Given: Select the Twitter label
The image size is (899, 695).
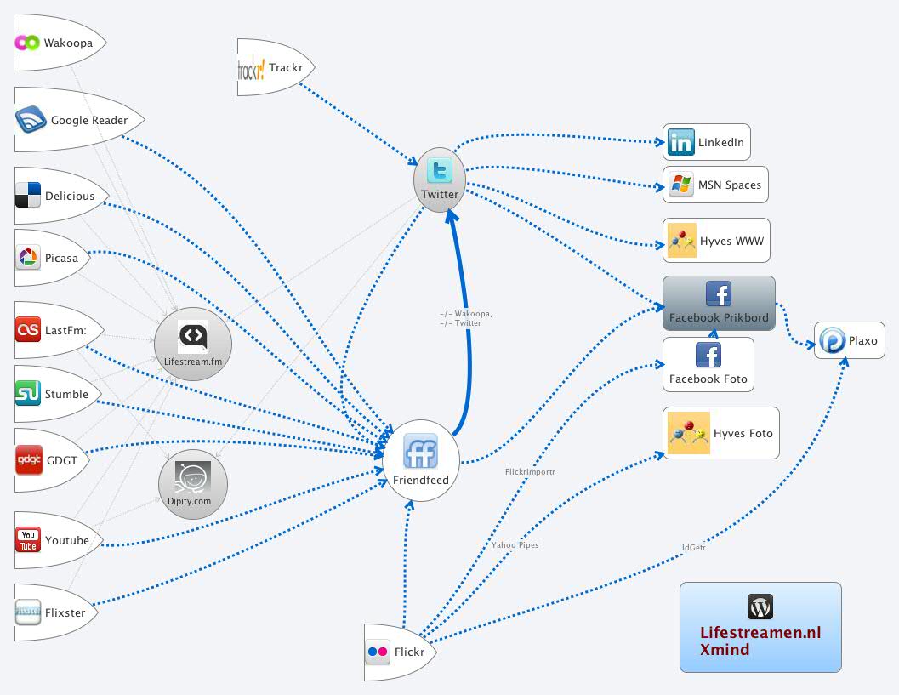Looking at the screenshot, I should [440, 195].
